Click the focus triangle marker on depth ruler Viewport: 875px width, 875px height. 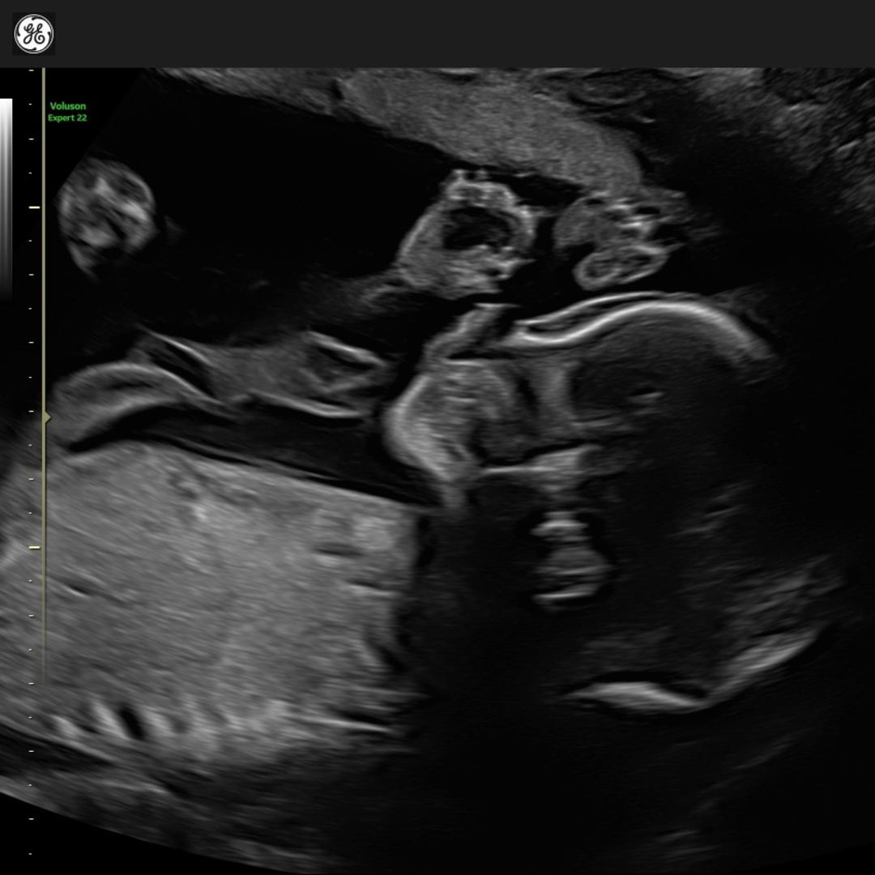(46, 417)
